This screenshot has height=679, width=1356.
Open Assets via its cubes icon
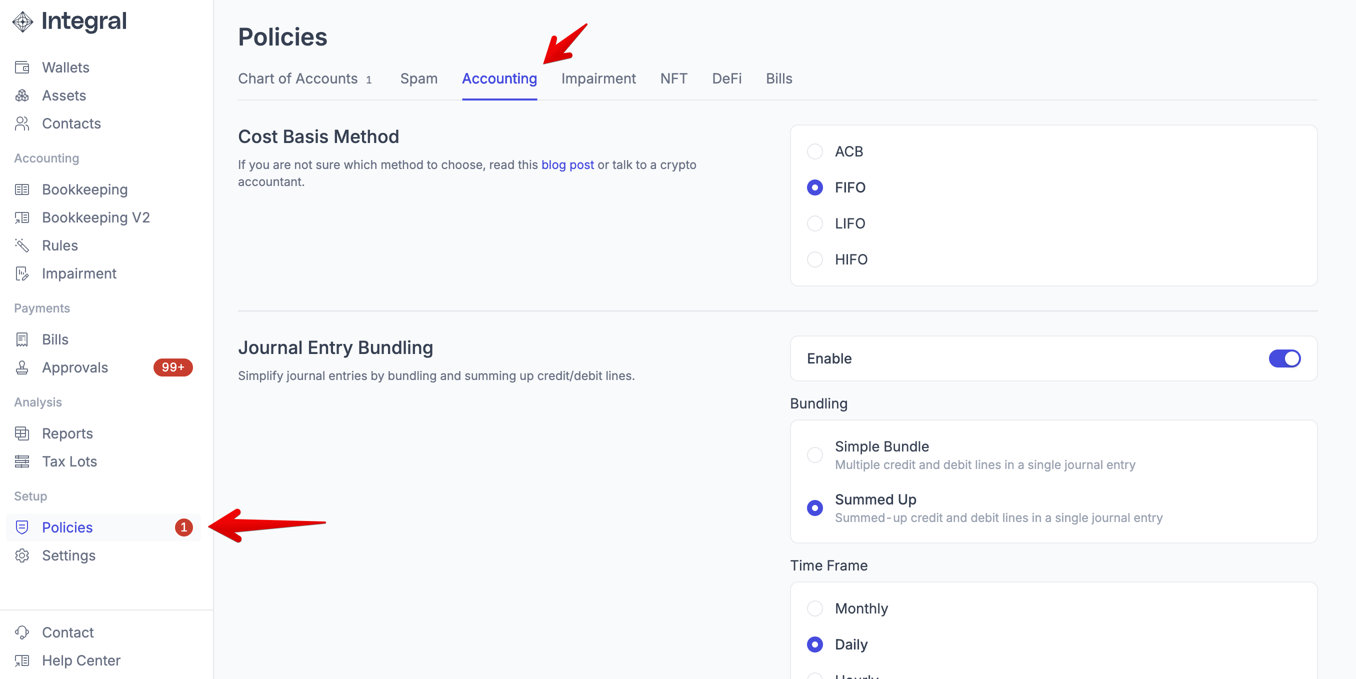point(22,95)
